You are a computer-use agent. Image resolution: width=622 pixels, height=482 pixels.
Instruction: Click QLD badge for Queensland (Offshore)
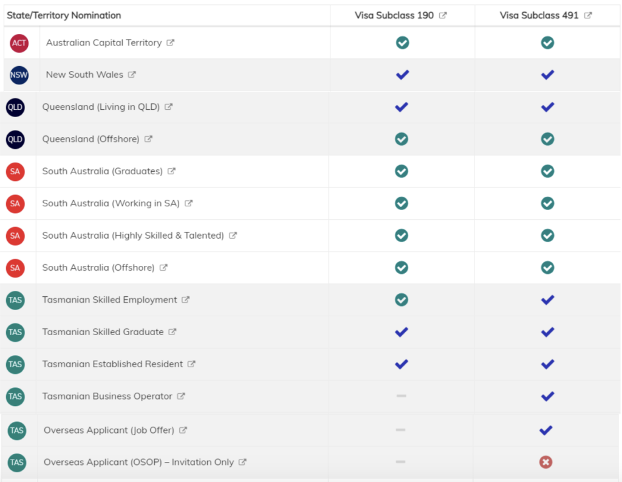pos(15,140)
